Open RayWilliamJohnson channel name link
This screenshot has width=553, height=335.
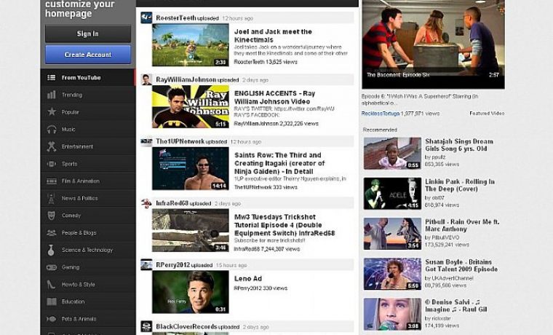(x=186, y=80)
